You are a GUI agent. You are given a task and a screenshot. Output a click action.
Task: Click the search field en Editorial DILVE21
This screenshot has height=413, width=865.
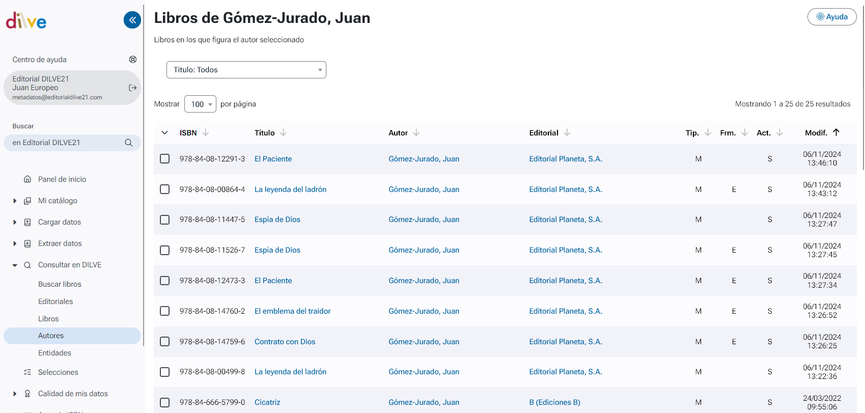(64, 143)
